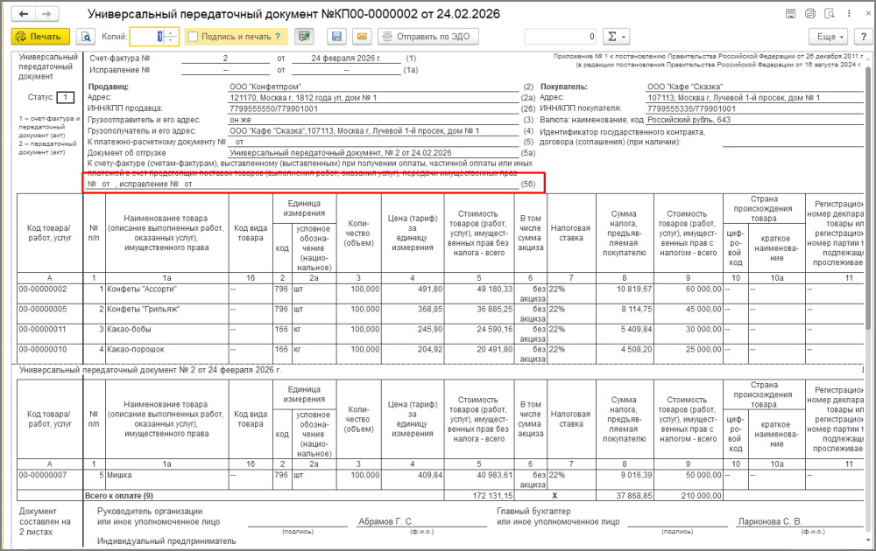Decrease copies with the down stepper arrow

pos(171,41)
